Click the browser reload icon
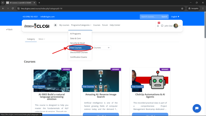Image resolution: width=206 pixels, height=116 pixels. pos(13,8)
